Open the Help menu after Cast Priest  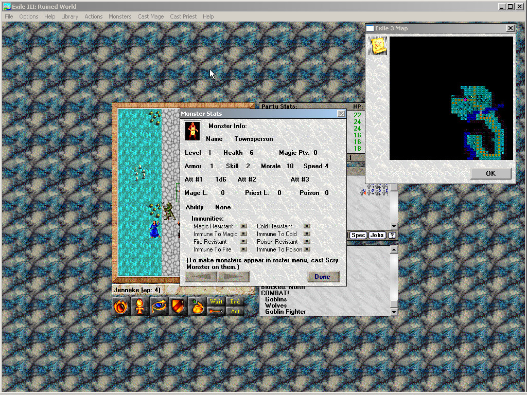point(208,16)
